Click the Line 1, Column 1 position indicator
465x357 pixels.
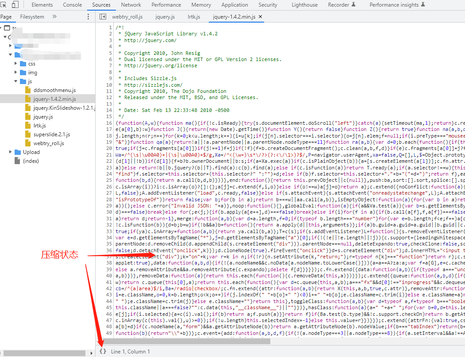click(130, 351)
